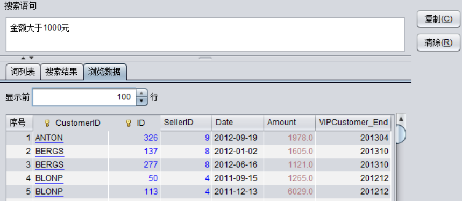Open BLONP link in row 4

pyautogui.click(x=49, y=178)
